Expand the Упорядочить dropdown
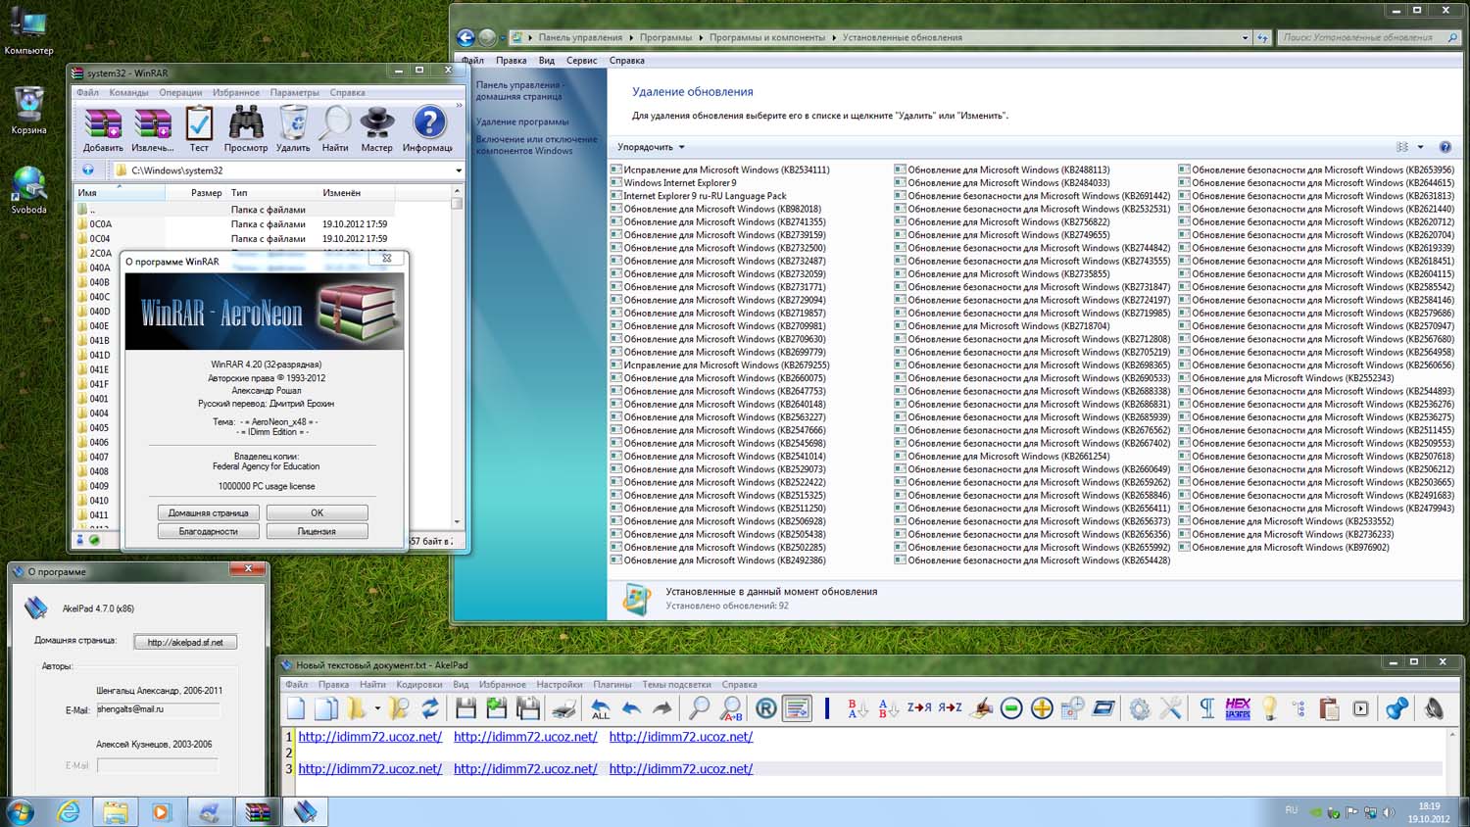The height and width of the screenshot is (827, 1470). 651,147
